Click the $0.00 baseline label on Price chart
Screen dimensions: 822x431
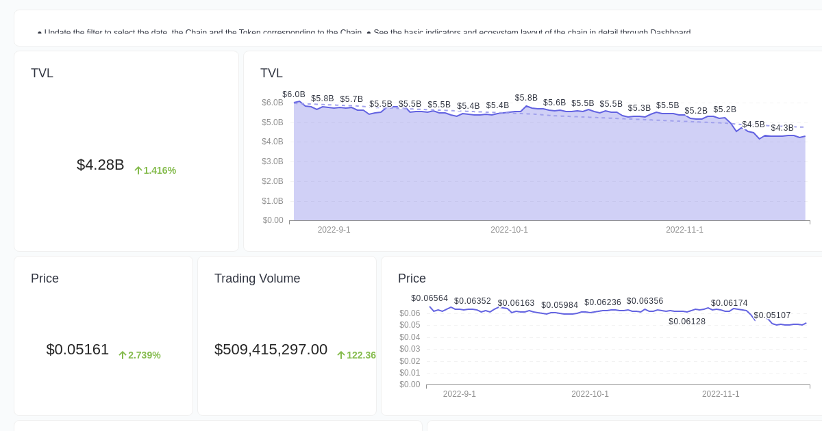(410, 384)
